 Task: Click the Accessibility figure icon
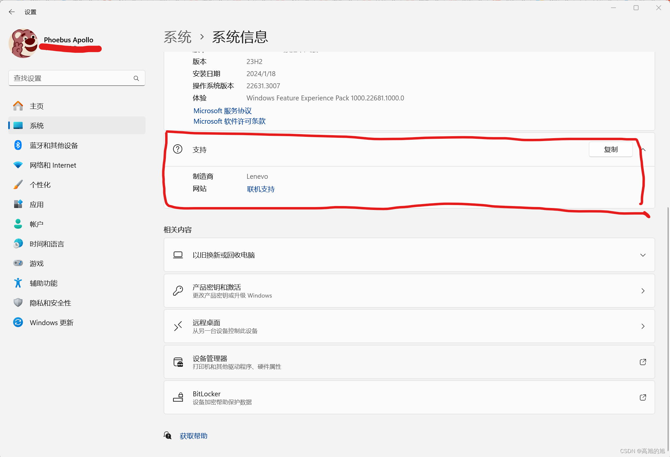(x=18, y=283)
